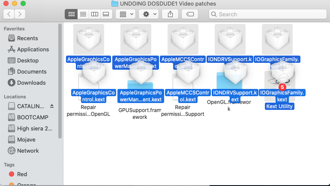Click the Tags section header
The image size is (330, 186).
click(9, 165)
